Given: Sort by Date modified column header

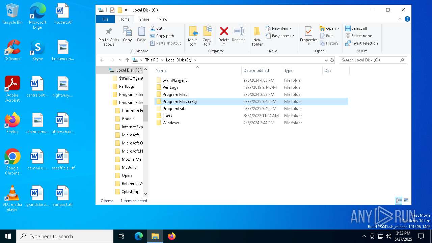Looking at the screenshot, I should tap(262, 71).
